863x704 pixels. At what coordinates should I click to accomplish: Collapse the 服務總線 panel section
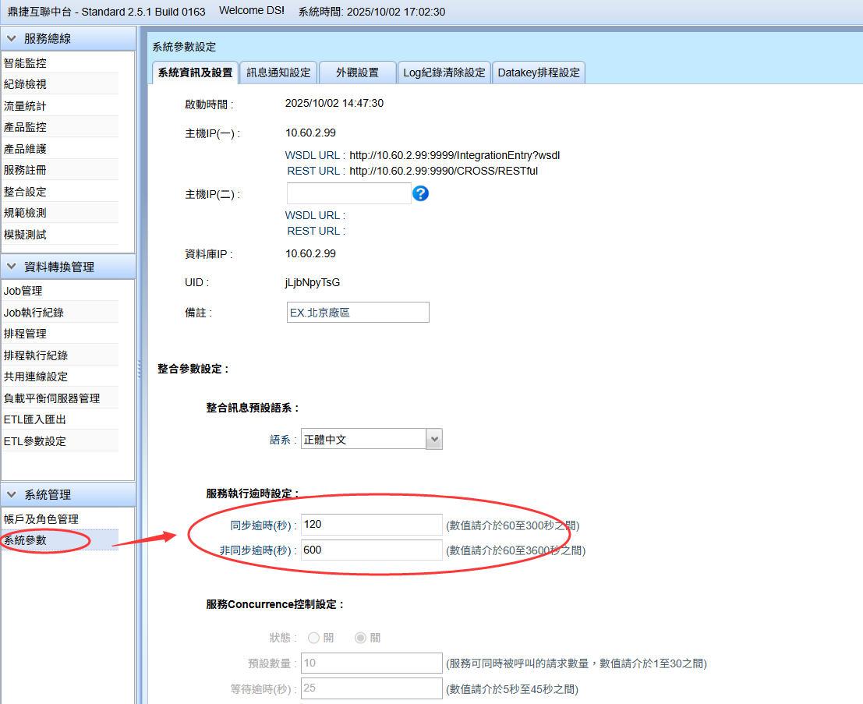point(12,39)
